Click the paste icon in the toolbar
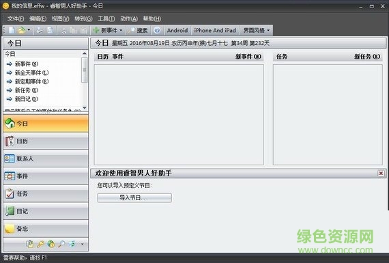 (x=84, y=30)
